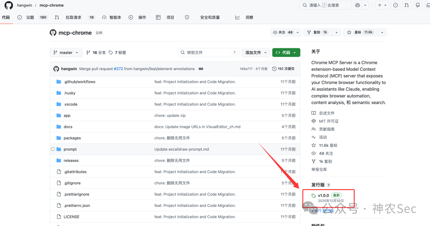This screenshot has width=430, height=226.
Task: View the 16 分支 branches link
Action: pos(96,53)
